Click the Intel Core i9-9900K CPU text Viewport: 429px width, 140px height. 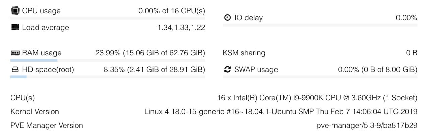click(x=317, y=98)
